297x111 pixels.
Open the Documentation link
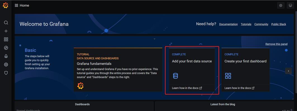229,24
